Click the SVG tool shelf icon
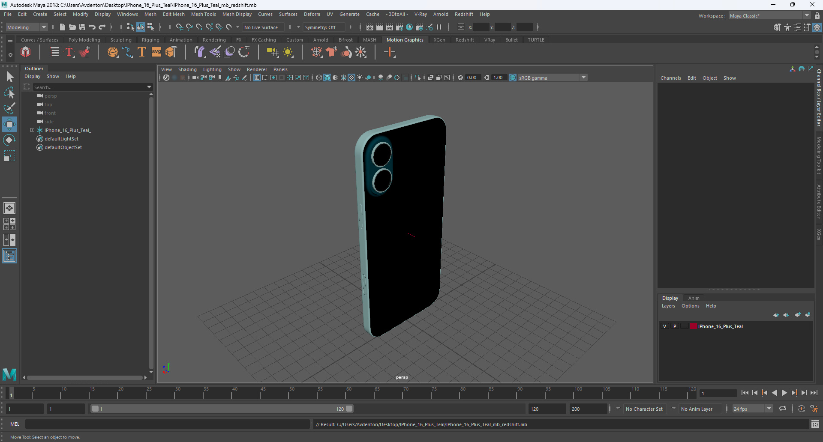 click(156, 52)
